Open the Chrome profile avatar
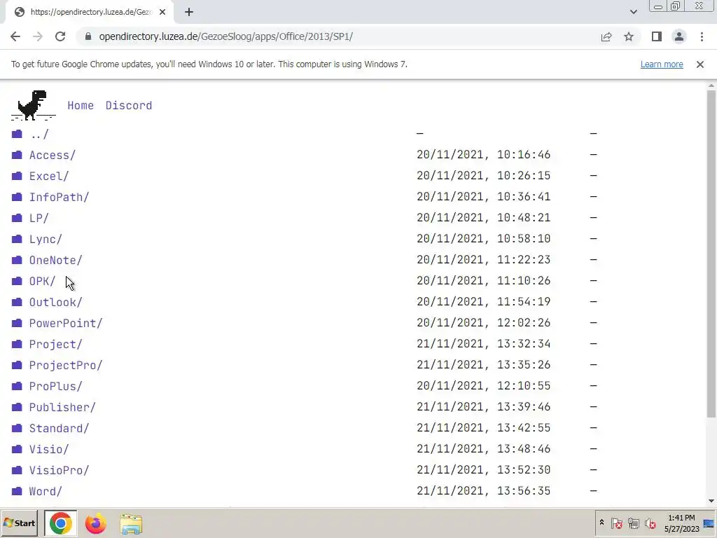The height and width of the screenshot is (538, 717). (679, 36)
